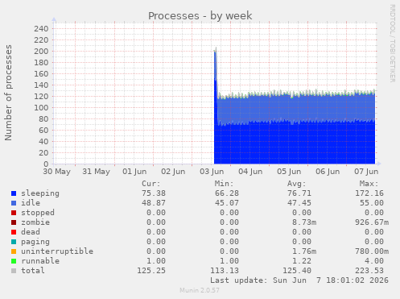Click the 'sleeping' legend label

click(40, 193)
